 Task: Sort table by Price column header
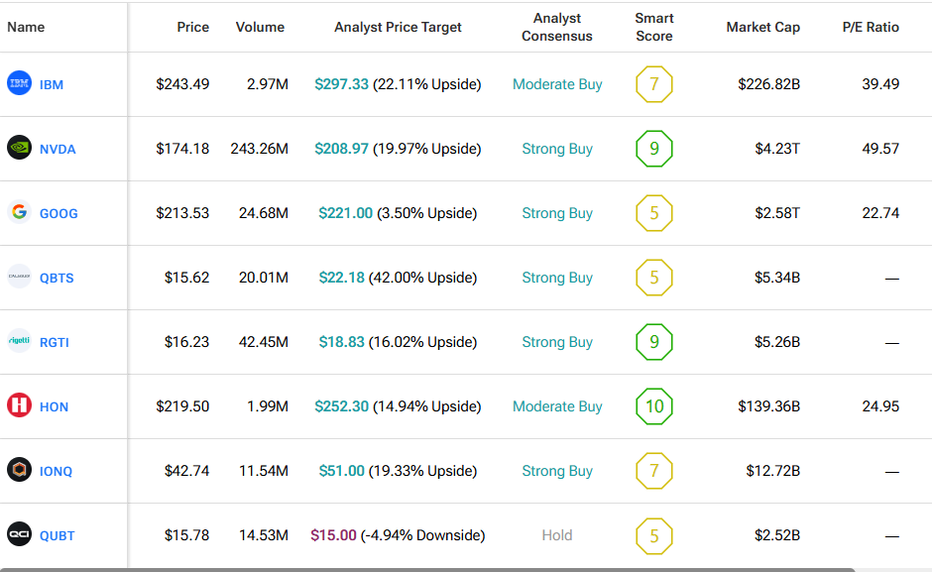coord(192,27)
